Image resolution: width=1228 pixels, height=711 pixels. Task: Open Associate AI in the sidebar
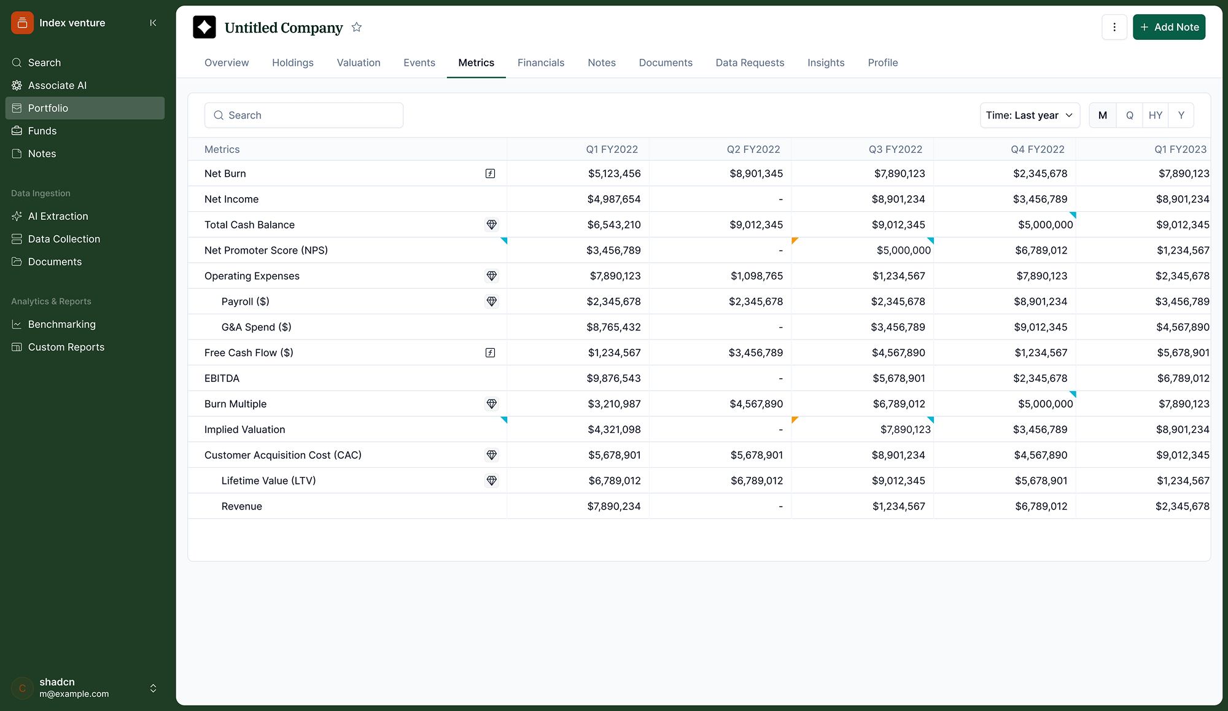pos(85,85)
